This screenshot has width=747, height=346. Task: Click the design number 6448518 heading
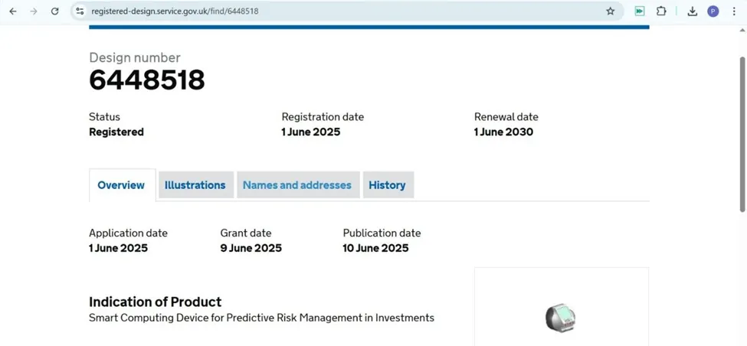tap(147, 80)
